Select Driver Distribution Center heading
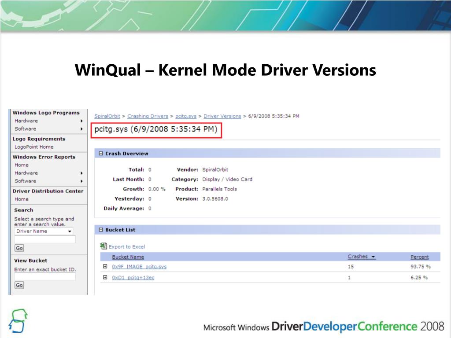 pos(48,191)
